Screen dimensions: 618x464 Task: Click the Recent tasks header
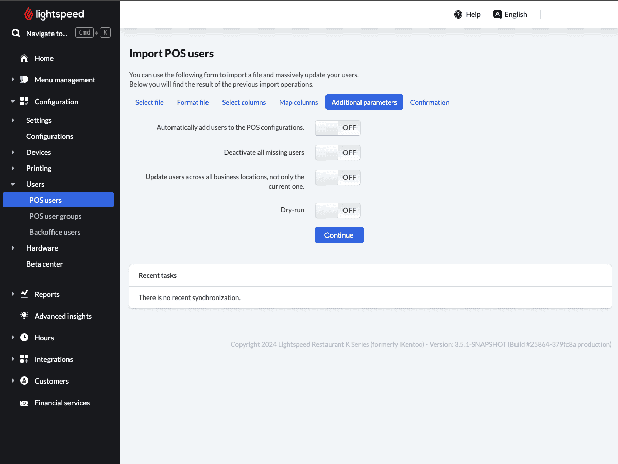(158, 275)
